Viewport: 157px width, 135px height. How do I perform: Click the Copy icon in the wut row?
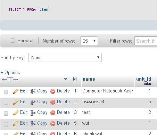pos(33,124)
